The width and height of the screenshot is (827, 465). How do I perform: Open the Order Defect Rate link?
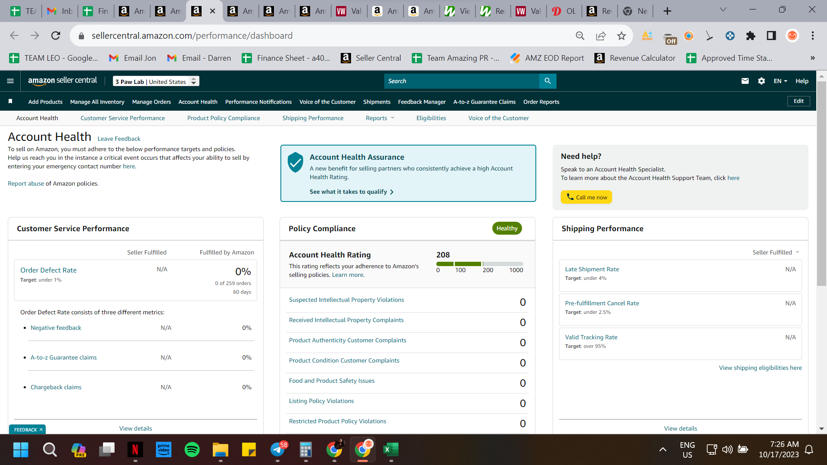click(49, 270)
